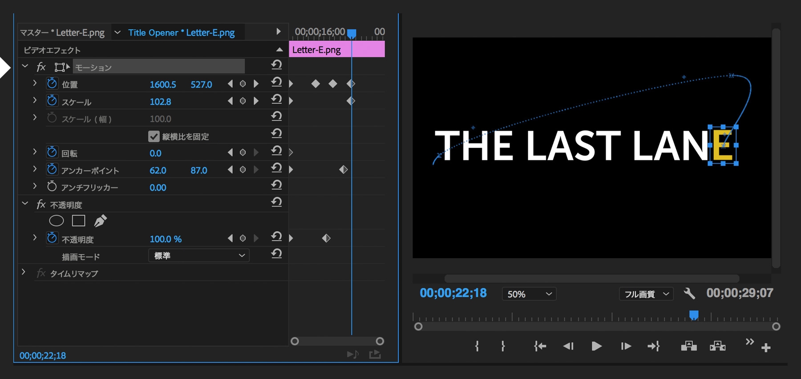Click the Mark Out bracket button
Image resolution: width=801 pixels, height=379 pixels.
[503, 346]
